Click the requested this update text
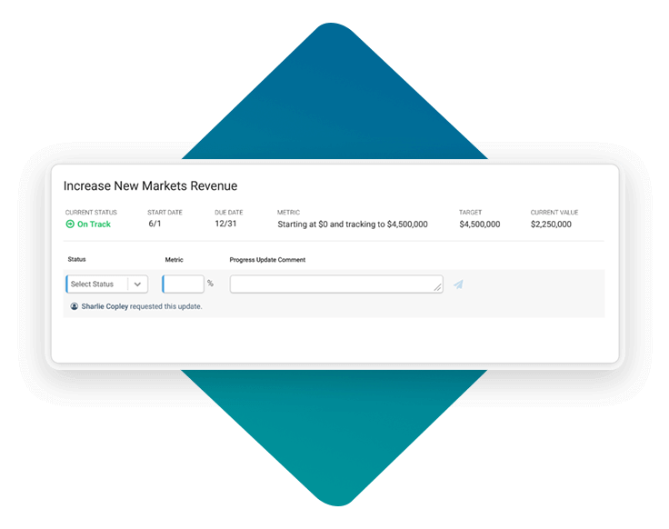 pos(166,306)
